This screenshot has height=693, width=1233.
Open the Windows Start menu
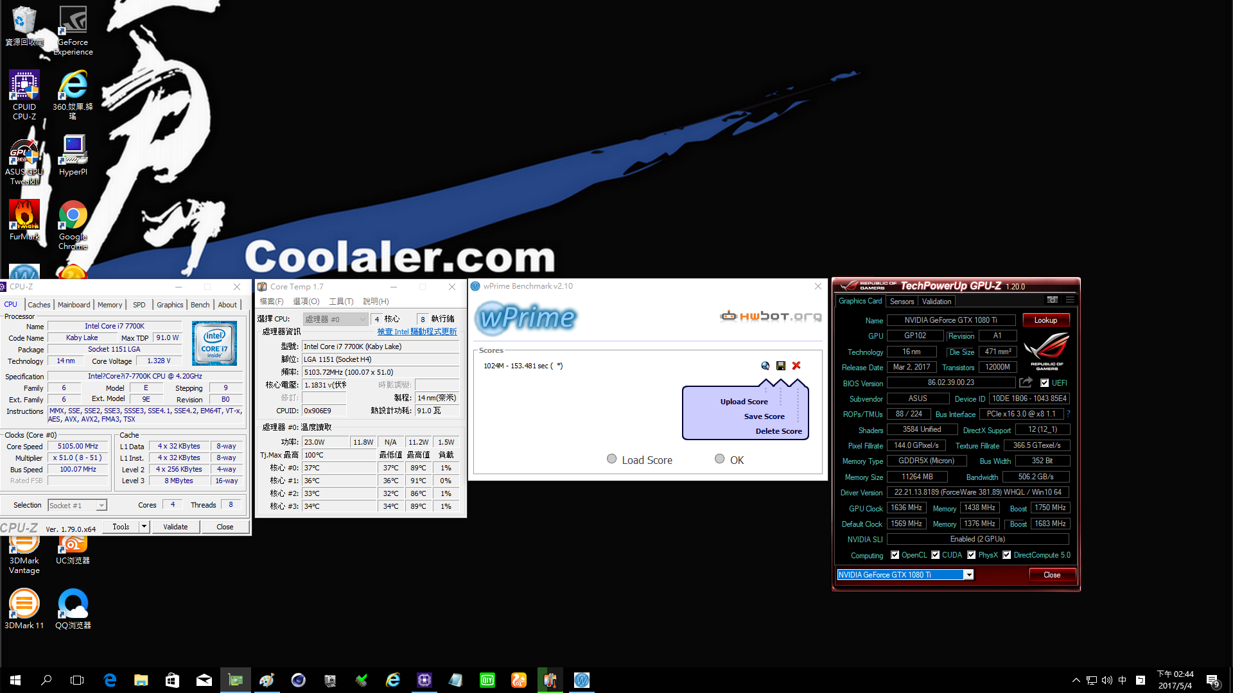(x=15, y=680)
